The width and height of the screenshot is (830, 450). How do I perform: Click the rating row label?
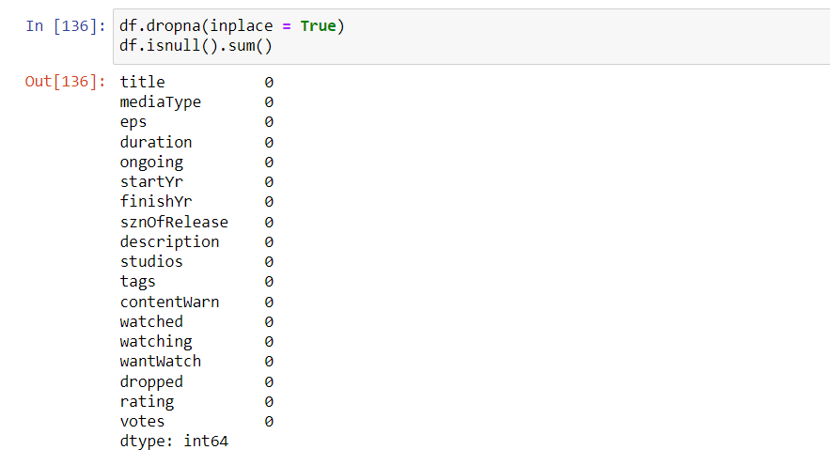coord(147,402)
